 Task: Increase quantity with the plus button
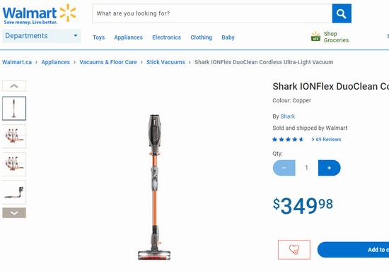click(329, 168)
